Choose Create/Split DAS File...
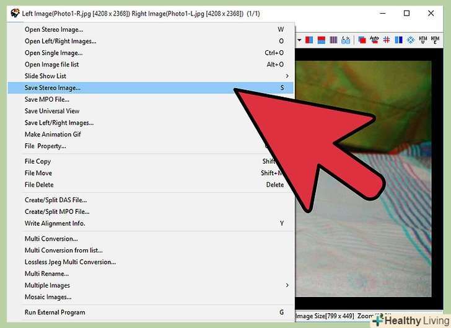 coord(151,200)
